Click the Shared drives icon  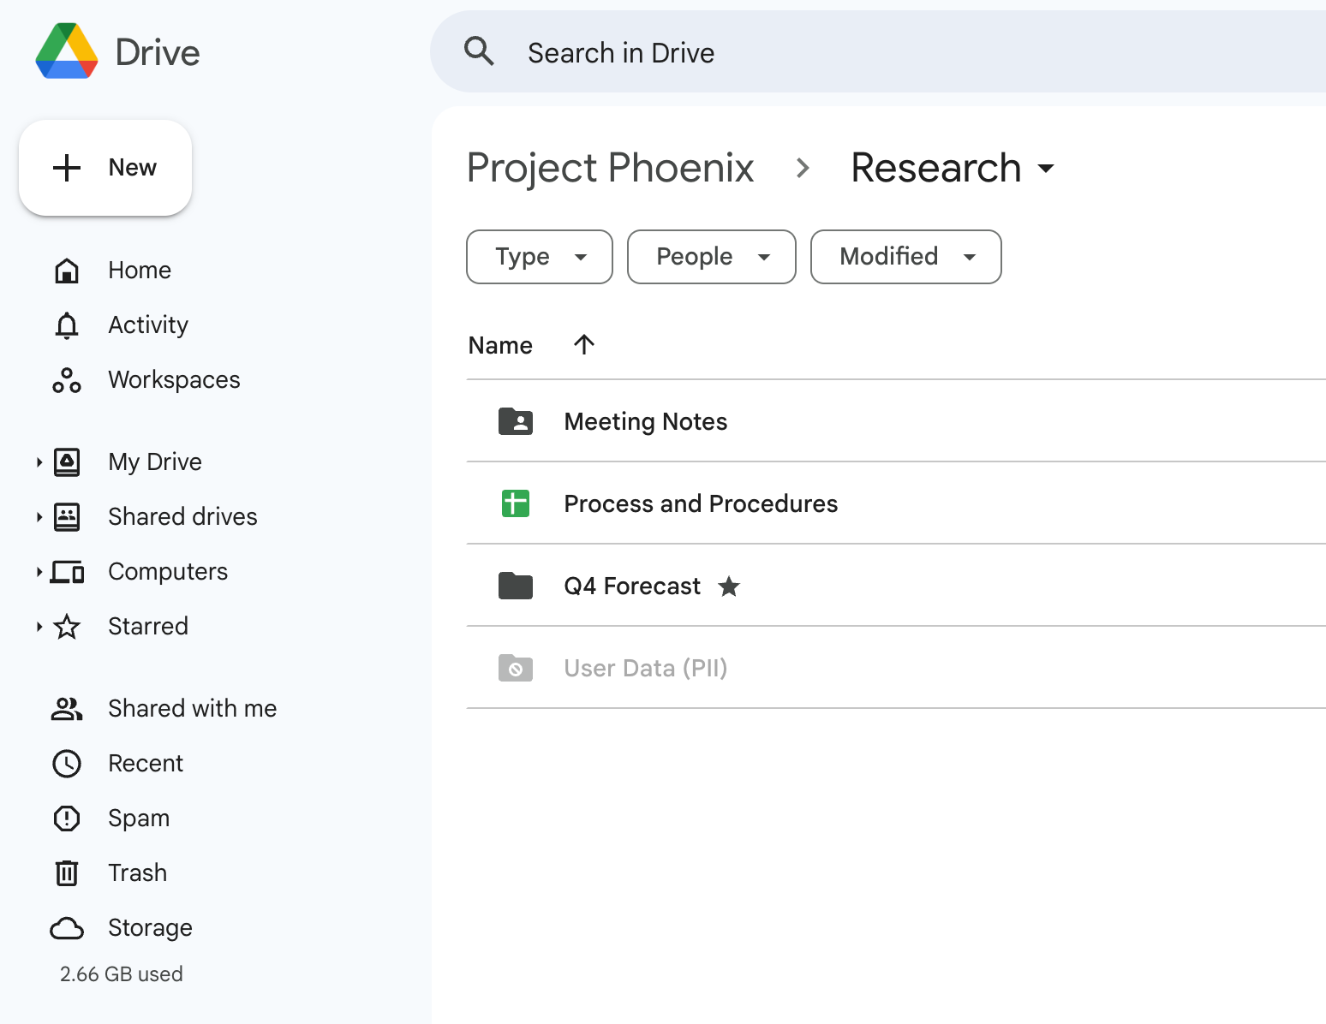coord(67,517)
